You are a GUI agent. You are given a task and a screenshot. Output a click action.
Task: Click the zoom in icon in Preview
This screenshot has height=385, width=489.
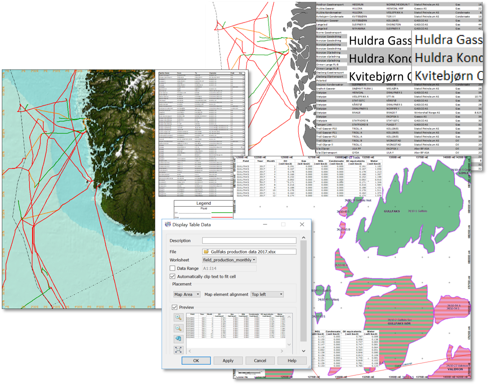click(179, 318)
